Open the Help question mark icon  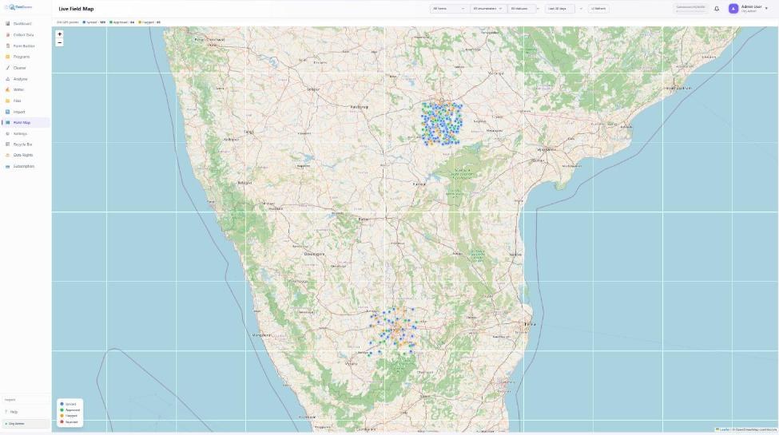(6, 412)
